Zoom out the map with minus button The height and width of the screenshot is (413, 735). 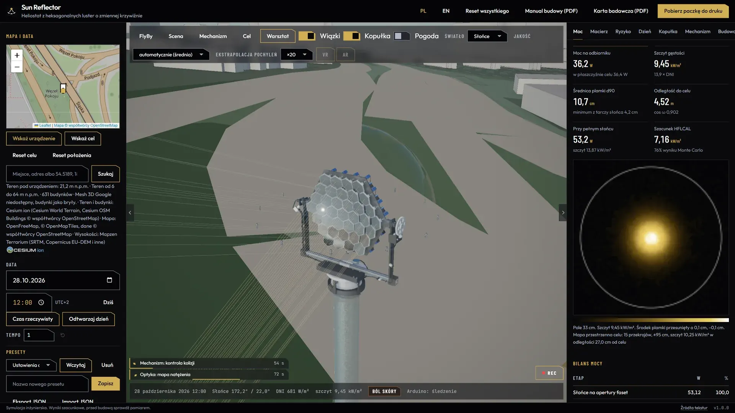[17, 67]
